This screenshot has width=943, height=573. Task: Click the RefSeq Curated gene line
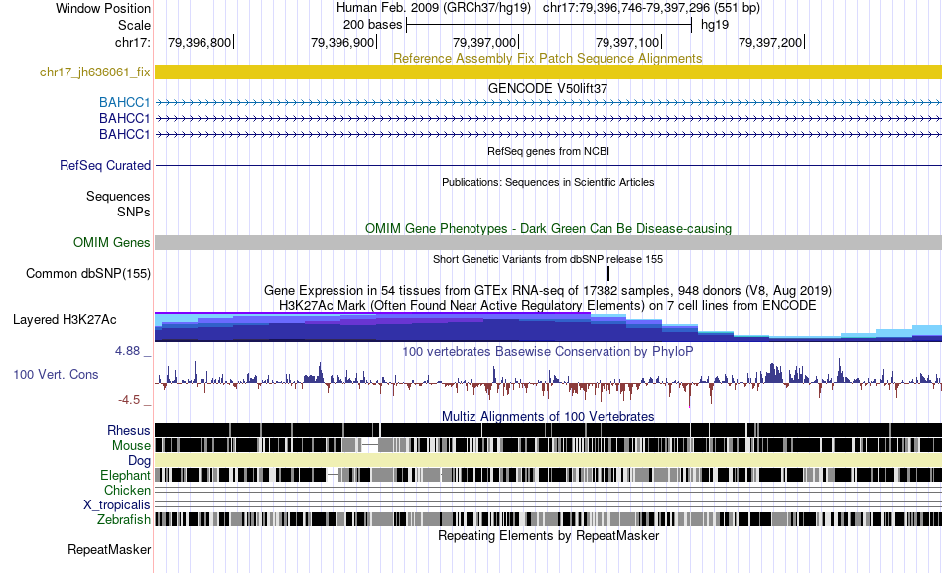pyautogui.click(x=548, y=165)
